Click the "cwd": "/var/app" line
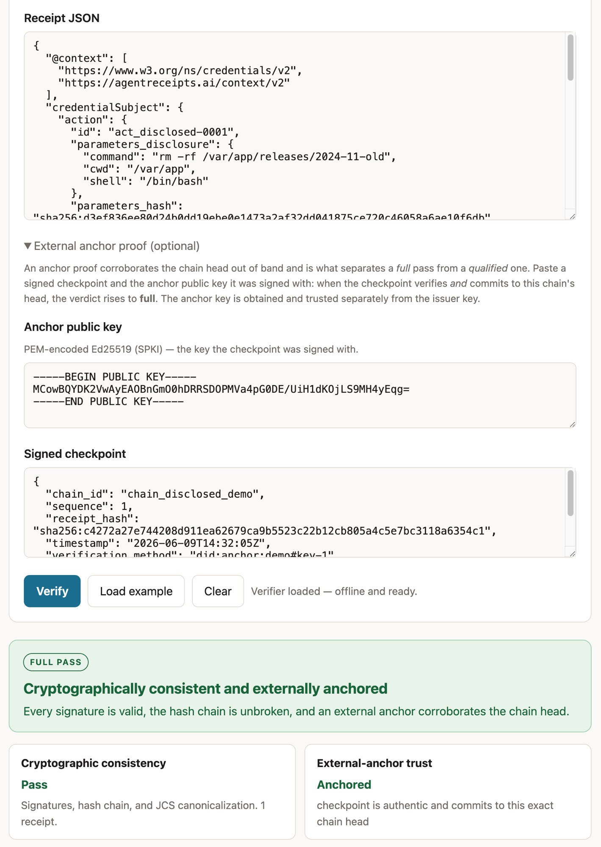This screenshot has width=601, height=847. coord(139,169)
